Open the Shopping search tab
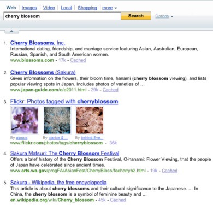Viewport: 213px width, 205px height. tap(87, 8)
